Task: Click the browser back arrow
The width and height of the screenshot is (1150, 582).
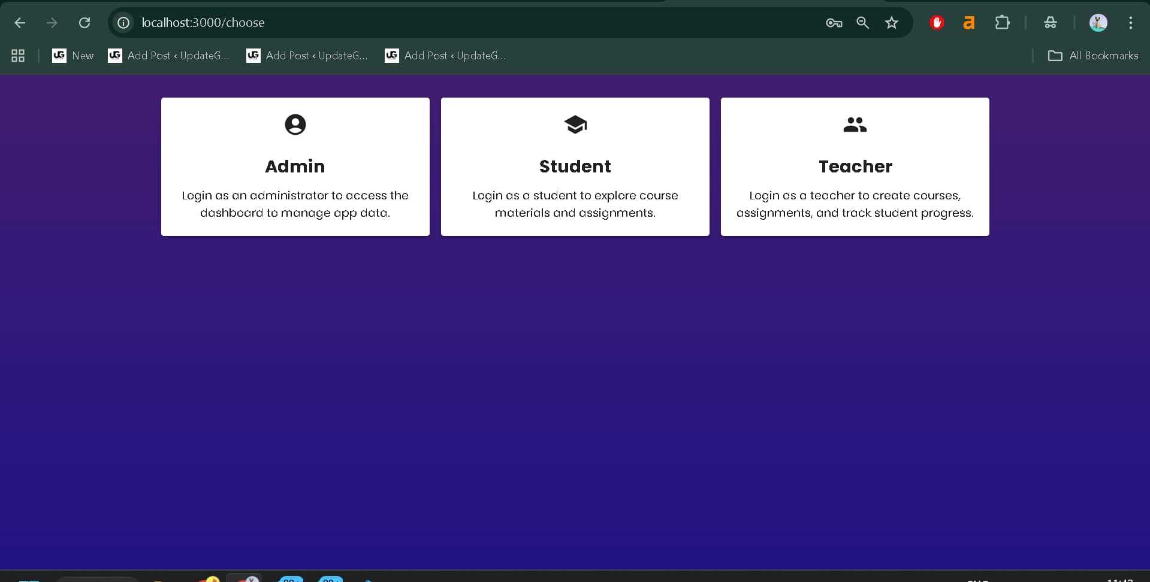Action: point(20,23)
